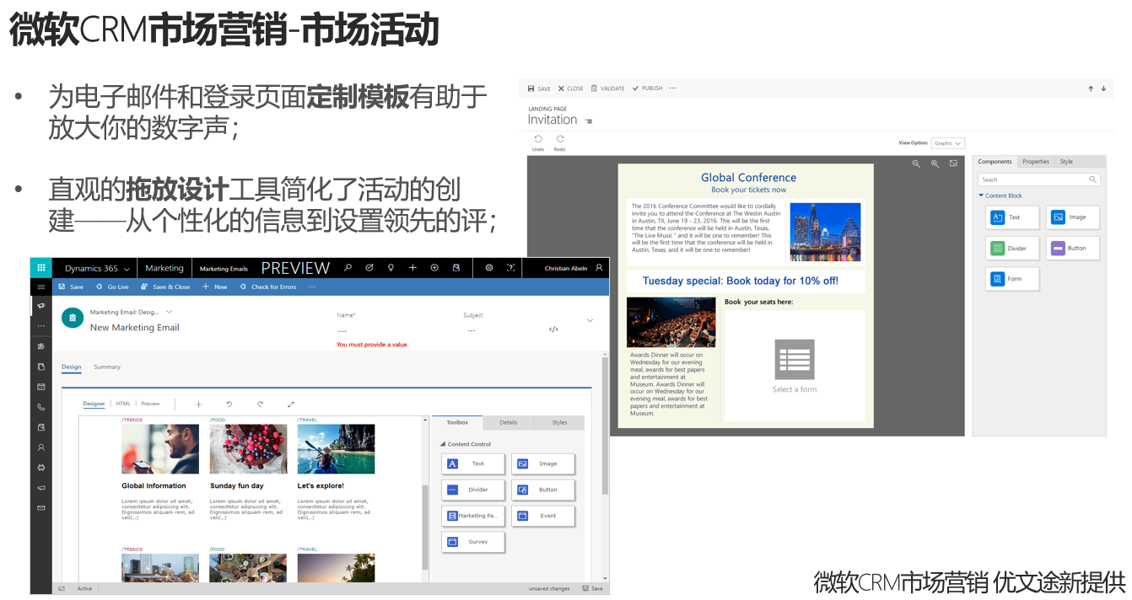Click the plus icon in designer toolbar
Viewport: 1132px width, 600px height.
(x=199, y=404)
